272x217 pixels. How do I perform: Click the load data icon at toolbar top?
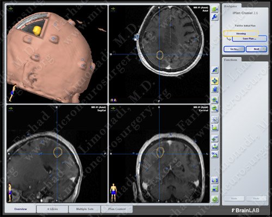click(x=215, y=9)
